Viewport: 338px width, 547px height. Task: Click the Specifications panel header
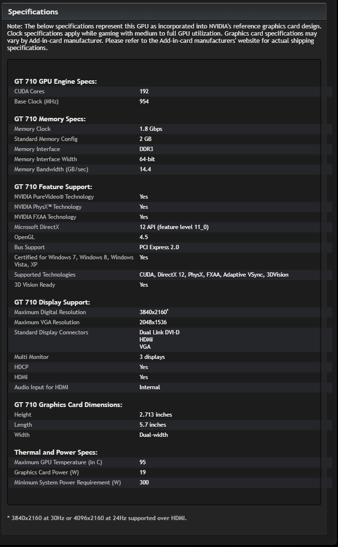click(33, 12)
